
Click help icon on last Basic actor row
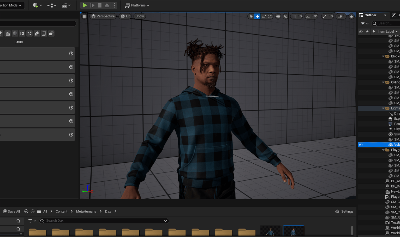(71, 135)
